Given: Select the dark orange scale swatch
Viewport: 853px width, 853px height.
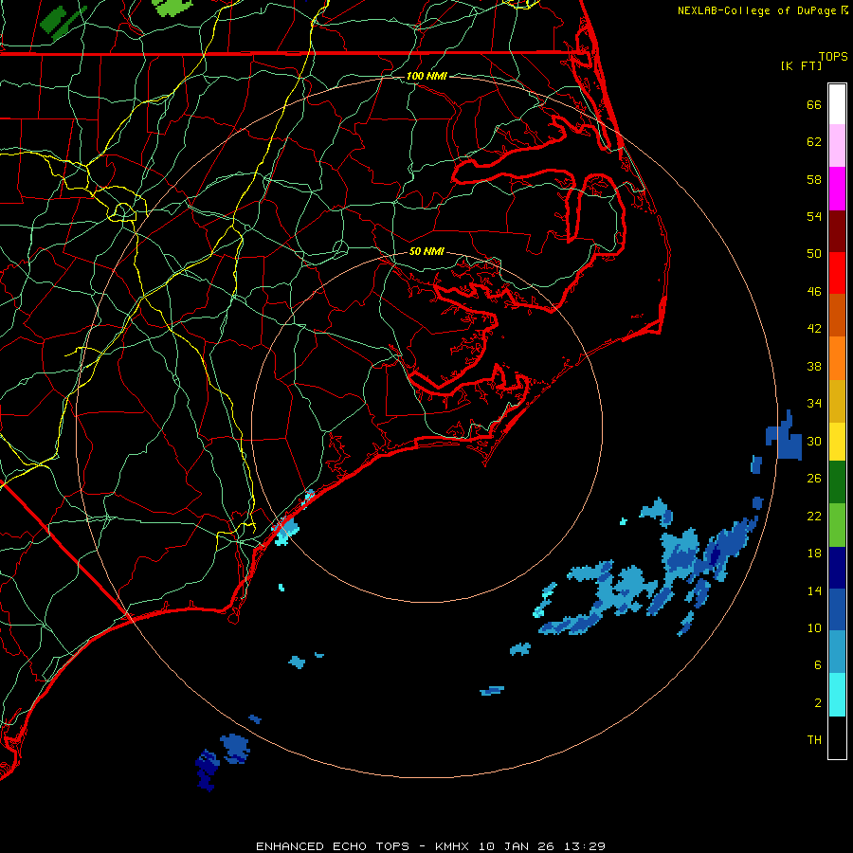Looking at the screenshot, I should point(837,315).
